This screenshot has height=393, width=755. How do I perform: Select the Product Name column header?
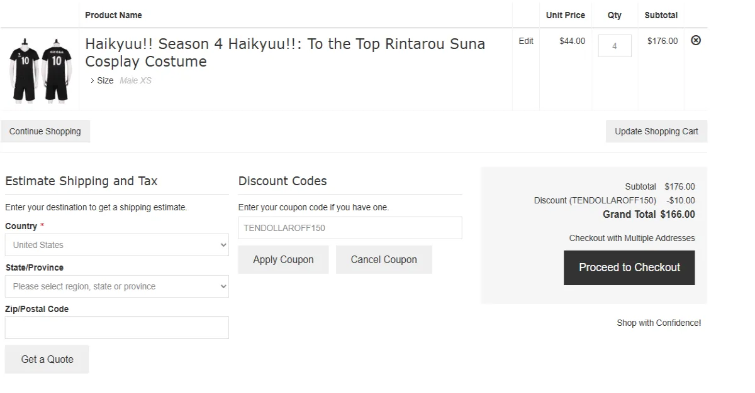(x=113, y=14)
